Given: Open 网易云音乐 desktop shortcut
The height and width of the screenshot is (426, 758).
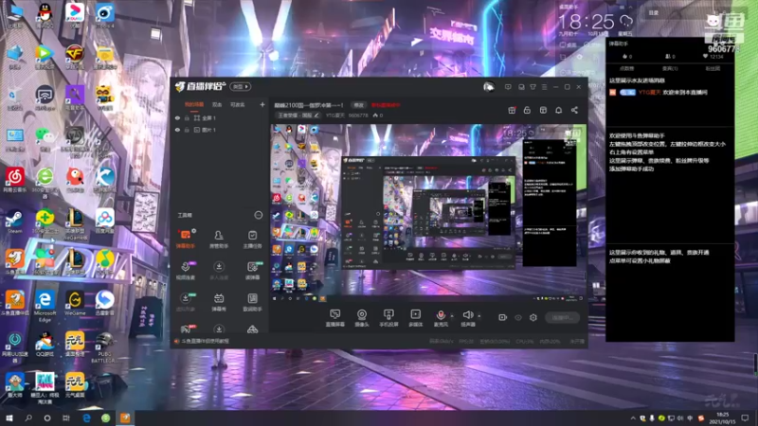Looking at the screenshot, I should coord(14,181).
